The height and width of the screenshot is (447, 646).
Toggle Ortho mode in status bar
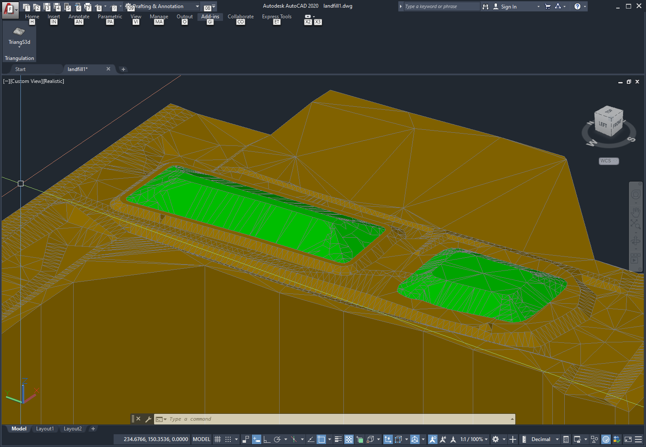coord(267,439)
